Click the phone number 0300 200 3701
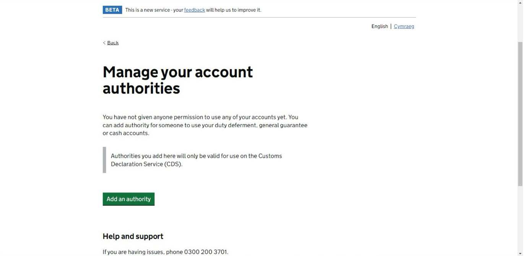 [x=206, y=252]
